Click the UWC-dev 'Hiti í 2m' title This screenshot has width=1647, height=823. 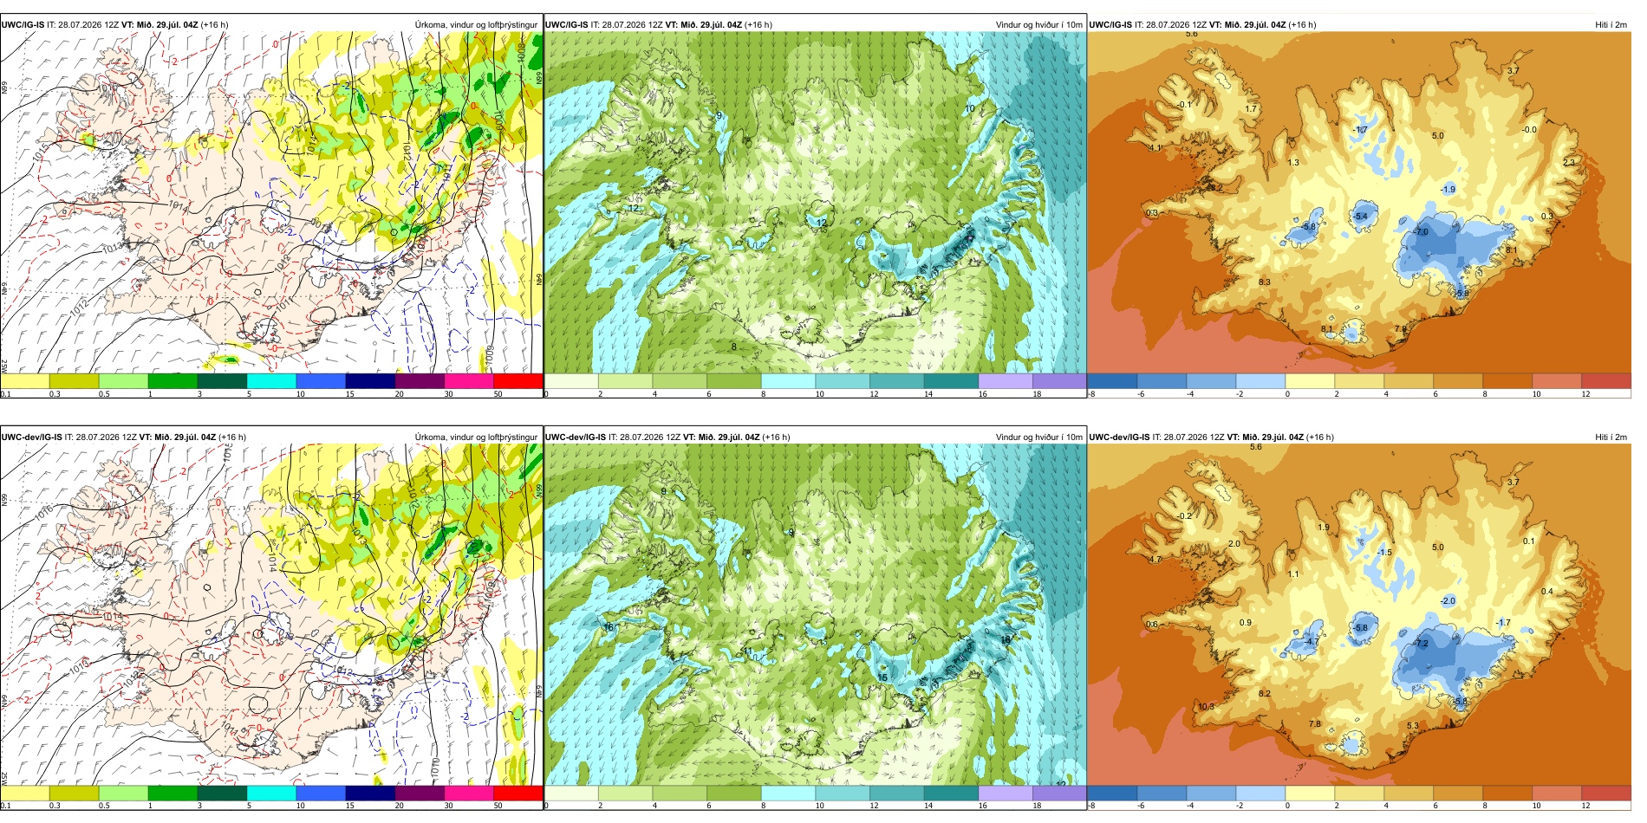pos(1611,437)
